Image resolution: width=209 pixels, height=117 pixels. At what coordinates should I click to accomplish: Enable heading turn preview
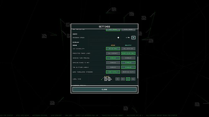point(113,58)
